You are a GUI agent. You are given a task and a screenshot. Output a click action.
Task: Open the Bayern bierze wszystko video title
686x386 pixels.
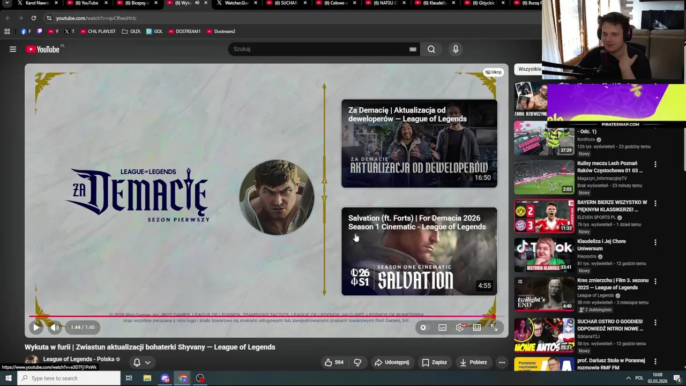(612, 206)
